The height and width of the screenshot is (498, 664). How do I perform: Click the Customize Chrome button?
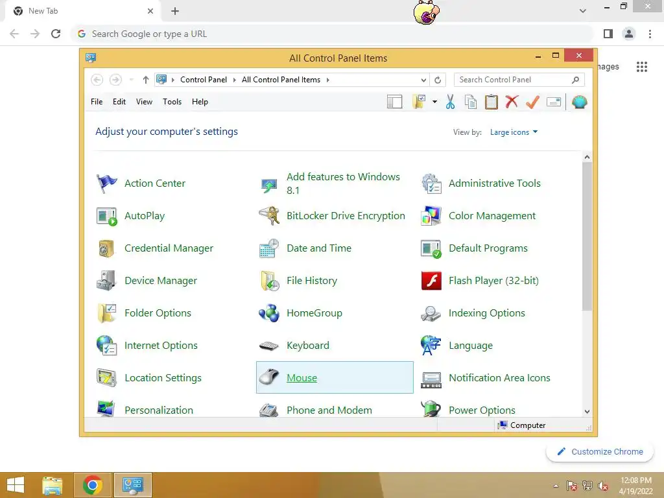(600, 452)
